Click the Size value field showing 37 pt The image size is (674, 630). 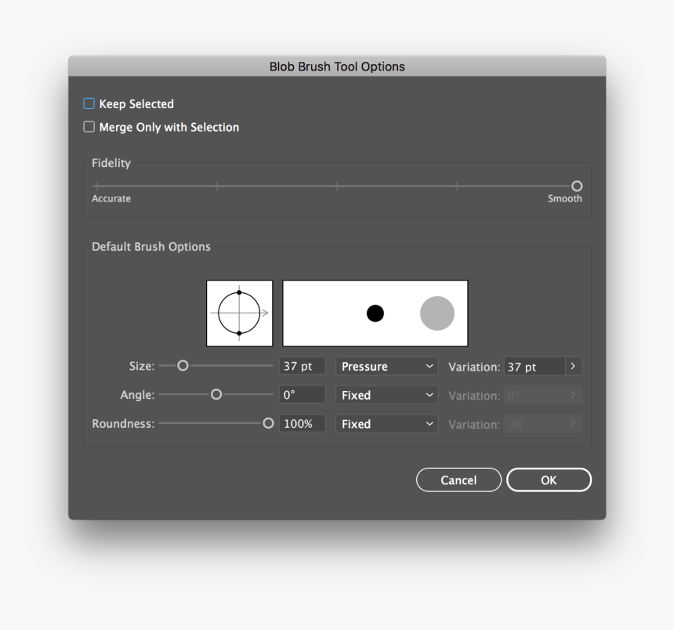(302, 365)
